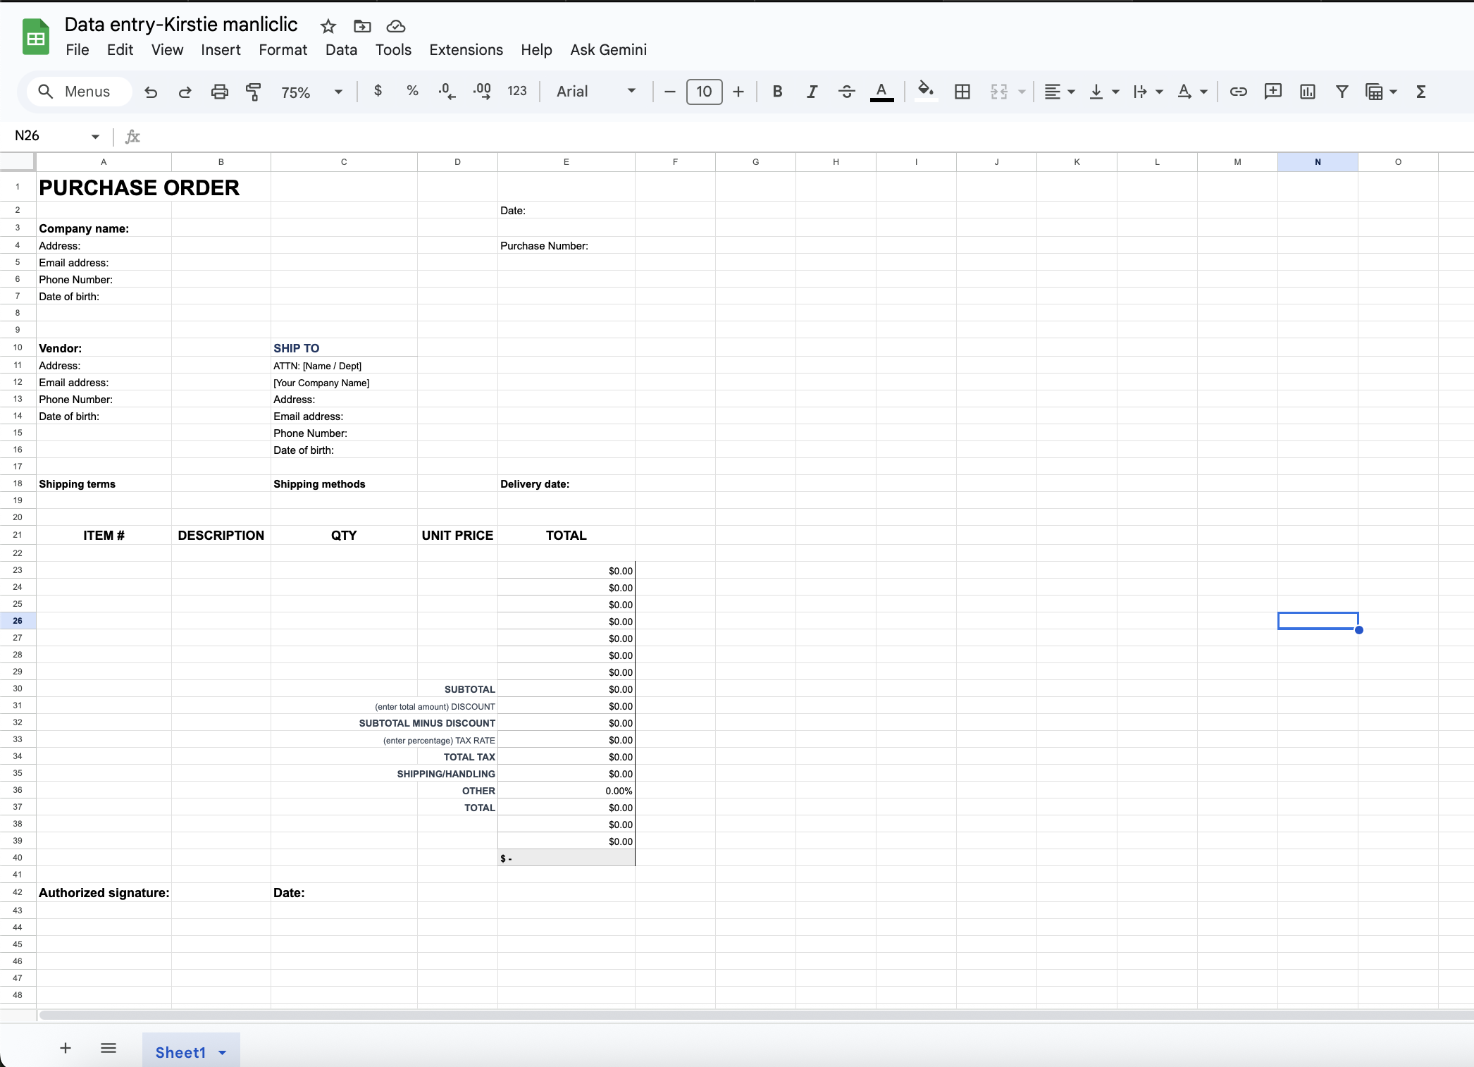
Task: Click the insert comment icon
Action: [x=1272, y=92]
